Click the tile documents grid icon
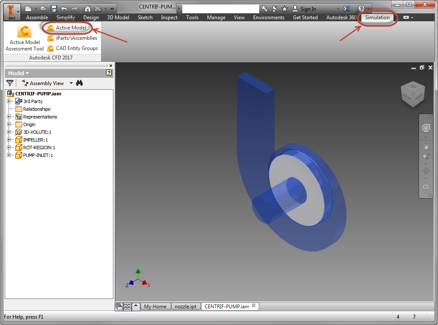438x325 pixels. pos(127,307)
